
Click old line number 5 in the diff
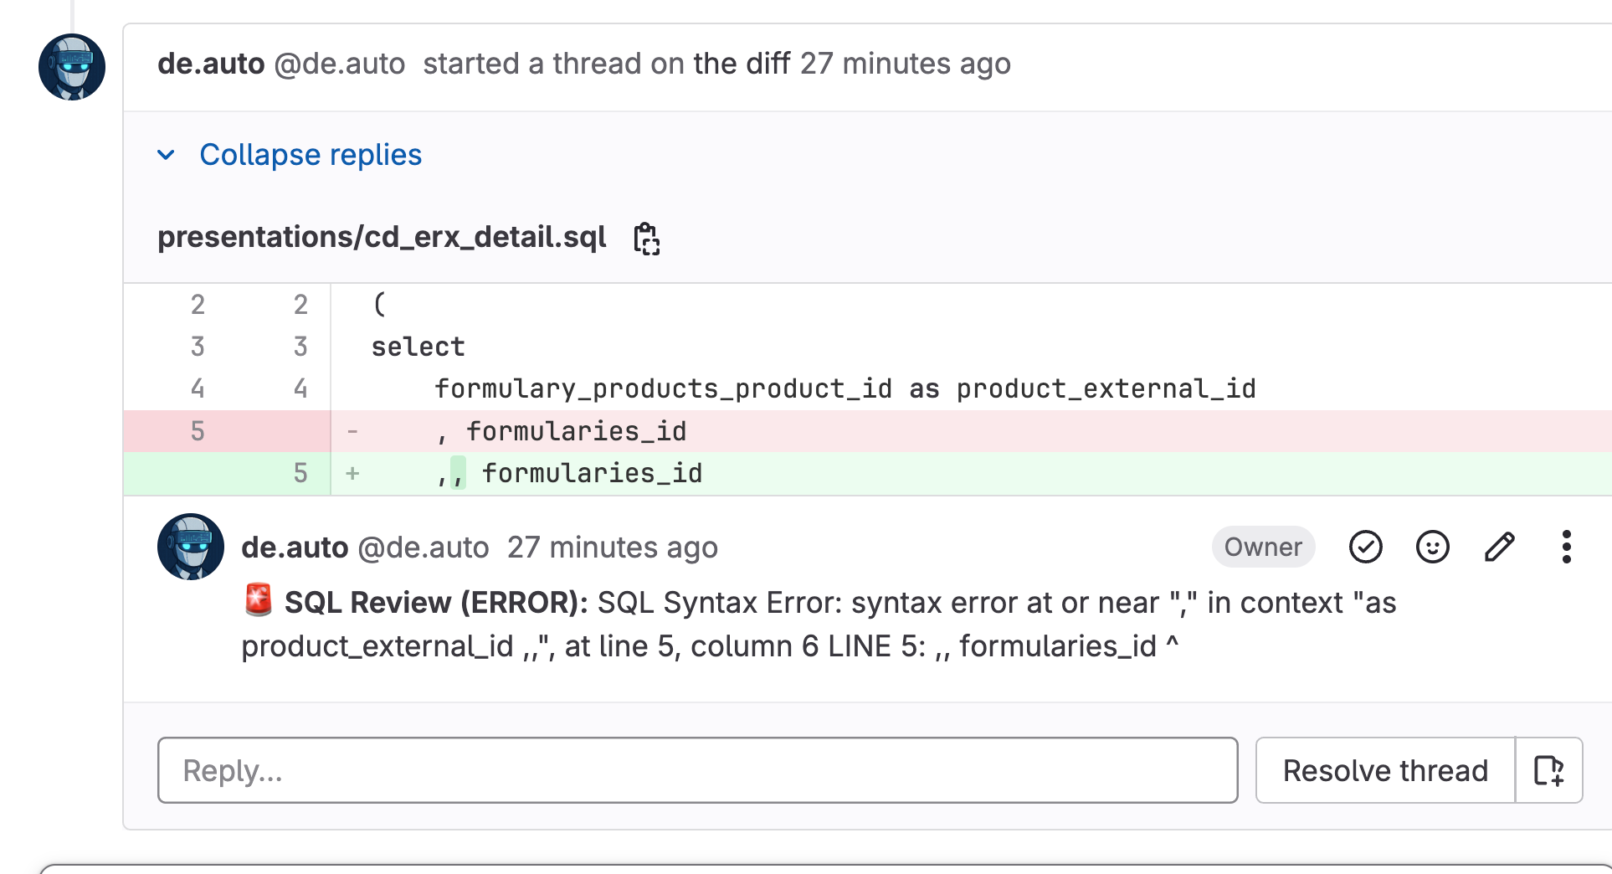coord(198,430)
